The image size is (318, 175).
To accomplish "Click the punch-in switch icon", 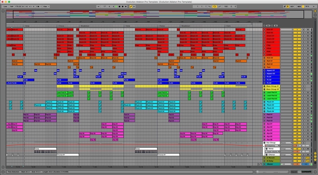I will click(x=210, y=6).
